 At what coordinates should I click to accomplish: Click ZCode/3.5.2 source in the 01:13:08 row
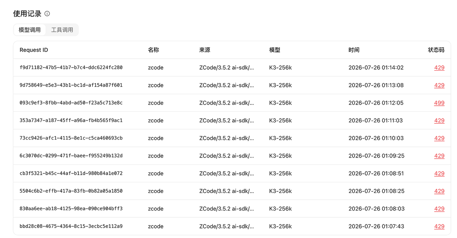(x=226, y=85)
